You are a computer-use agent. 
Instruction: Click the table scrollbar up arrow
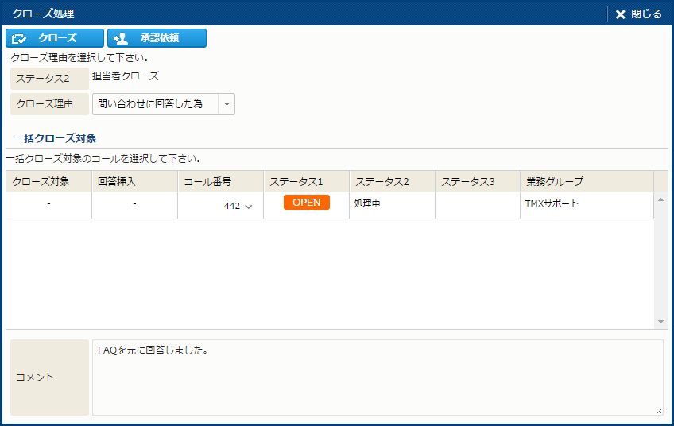(x=661, y=199)
